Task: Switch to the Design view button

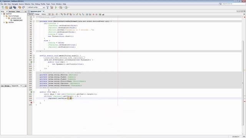Action: pos(37,14)
